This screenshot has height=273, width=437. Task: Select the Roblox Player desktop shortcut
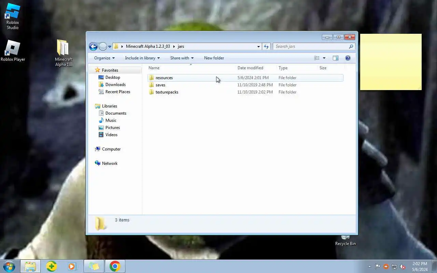coord(13,51)
